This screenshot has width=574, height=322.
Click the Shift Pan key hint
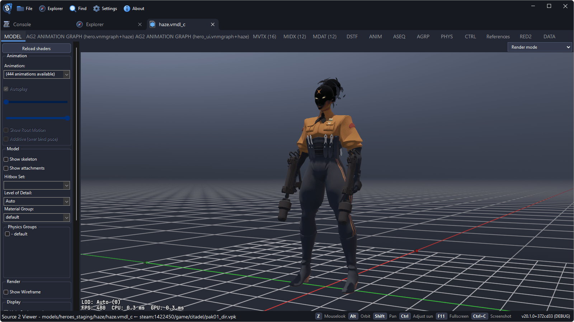tap(385, 316)
